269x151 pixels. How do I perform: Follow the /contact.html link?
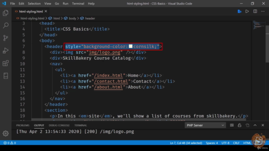pyautogui.click(x=111, y=81)
